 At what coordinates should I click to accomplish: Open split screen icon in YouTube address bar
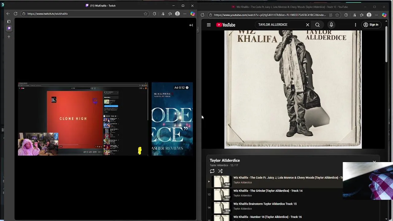coord(330,15)
